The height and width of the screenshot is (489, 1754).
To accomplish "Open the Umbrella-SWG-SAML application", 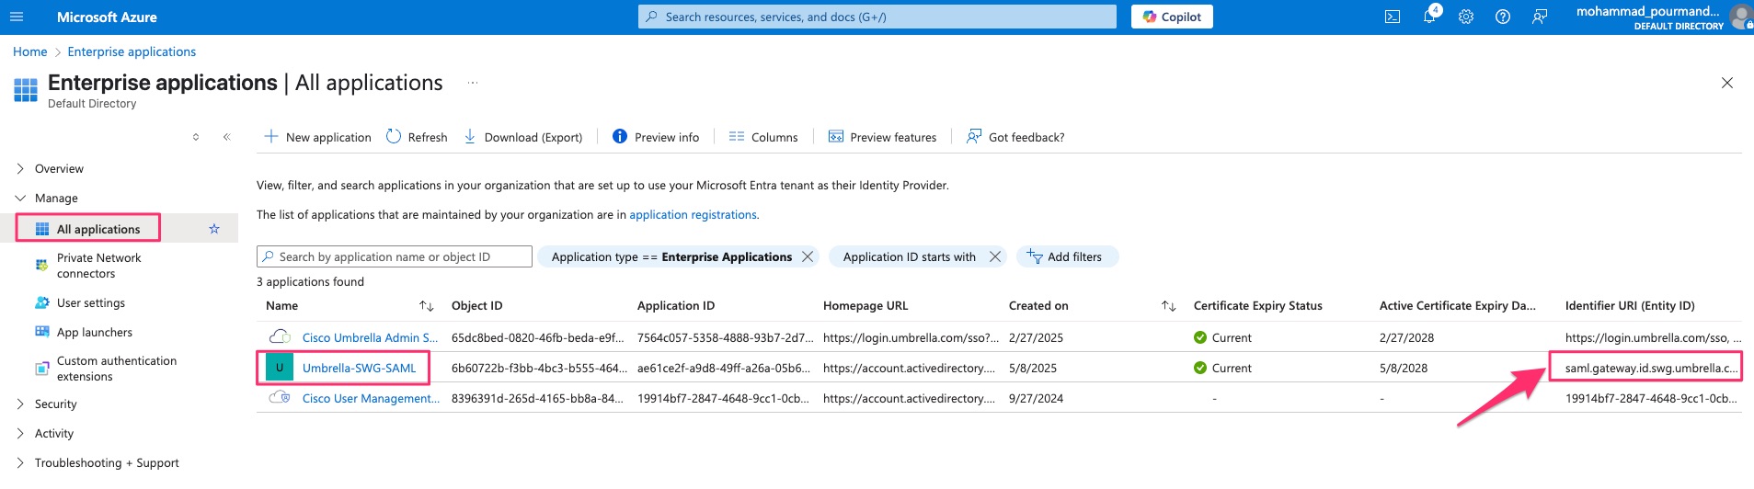I will 359,368.
